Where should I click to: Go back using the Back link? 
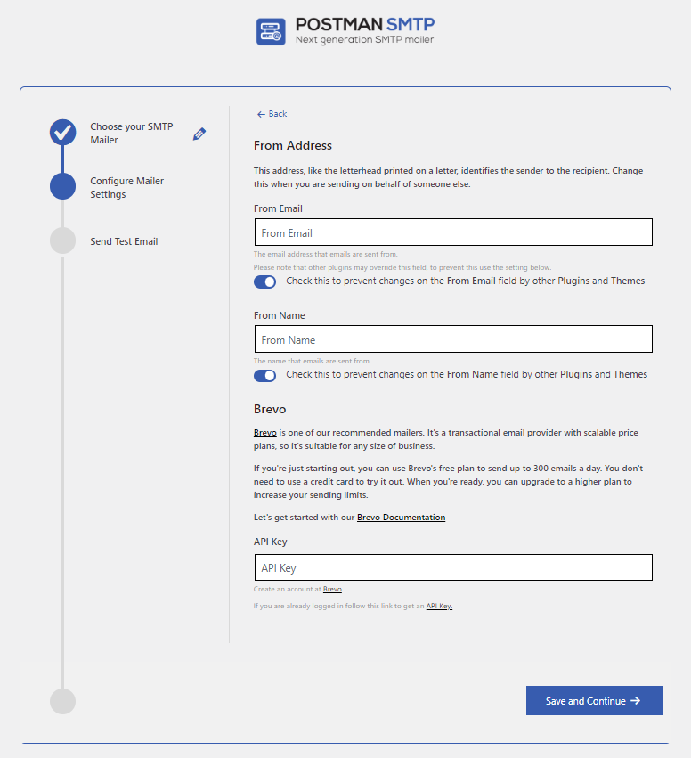[272, 114]
